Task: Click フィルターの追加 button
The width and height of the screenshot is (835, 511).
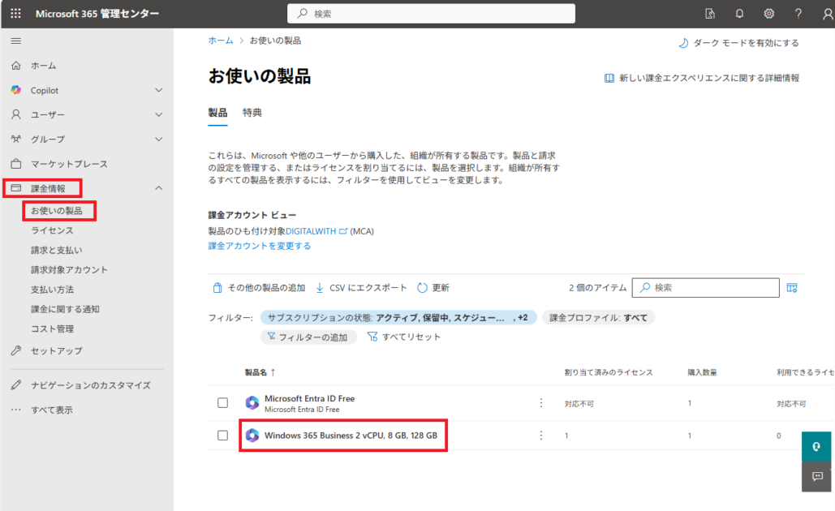Action: click(x=308, y=337)
